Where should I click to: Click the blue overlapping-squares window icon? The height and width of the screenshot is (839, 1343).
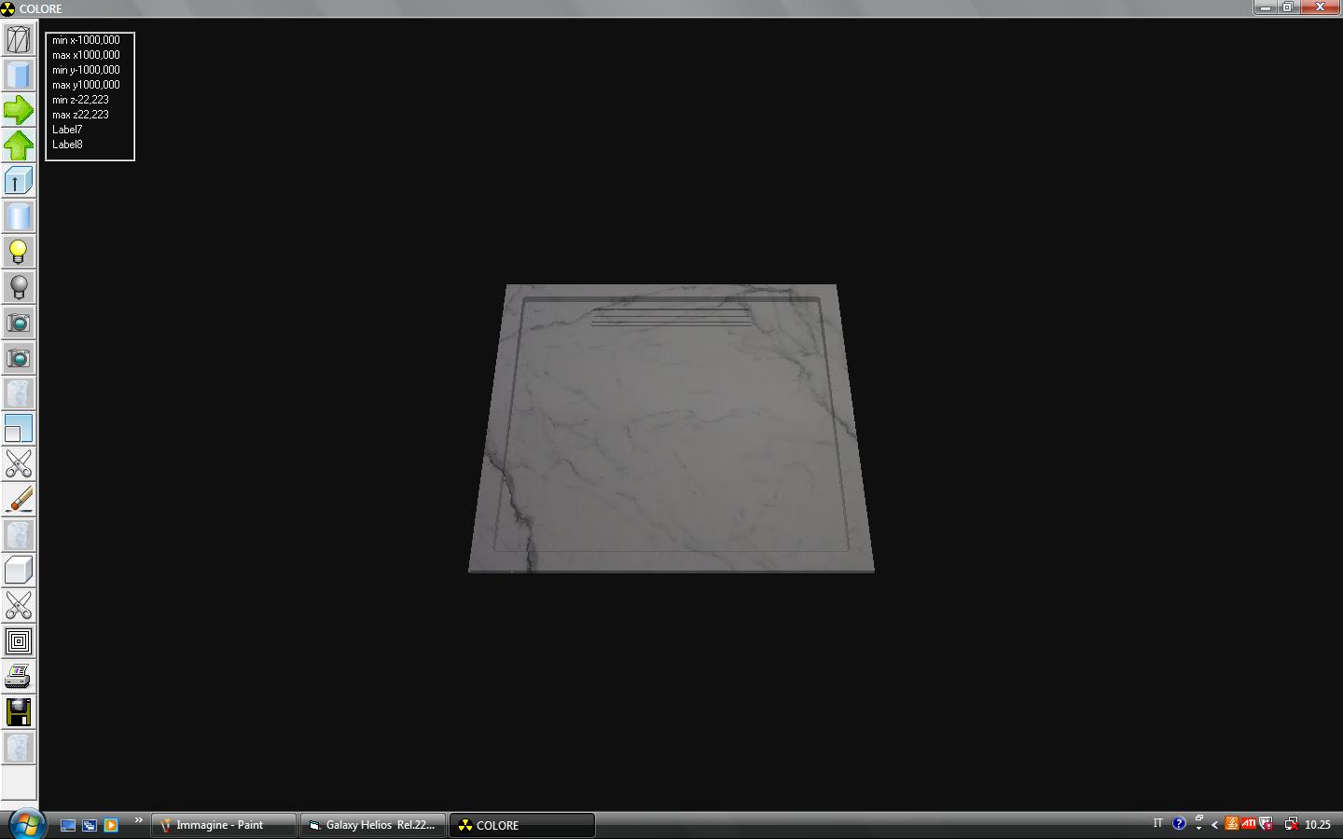point(19,429)
